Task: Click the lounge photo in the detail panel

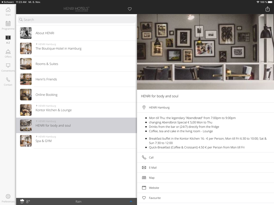Action: 206,52
